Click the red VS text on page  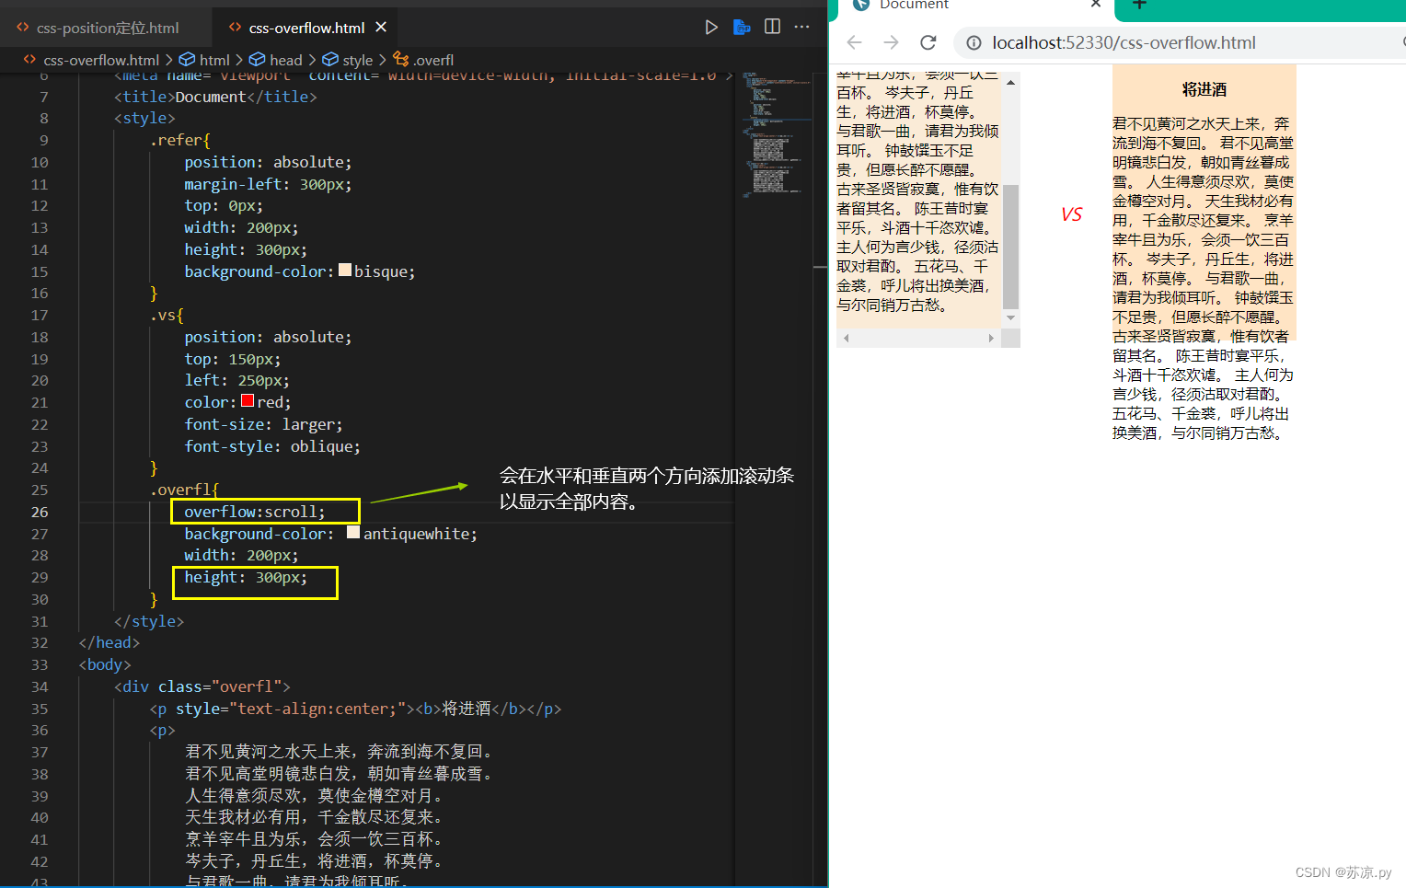pos(1071,214)
